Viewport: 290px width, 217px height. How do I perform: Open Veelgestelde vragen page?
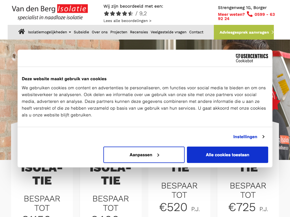click(x=169, y=32)
